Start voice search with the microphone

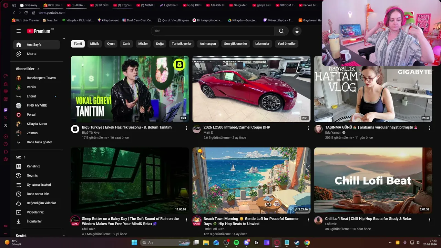(x=297, y=31)
